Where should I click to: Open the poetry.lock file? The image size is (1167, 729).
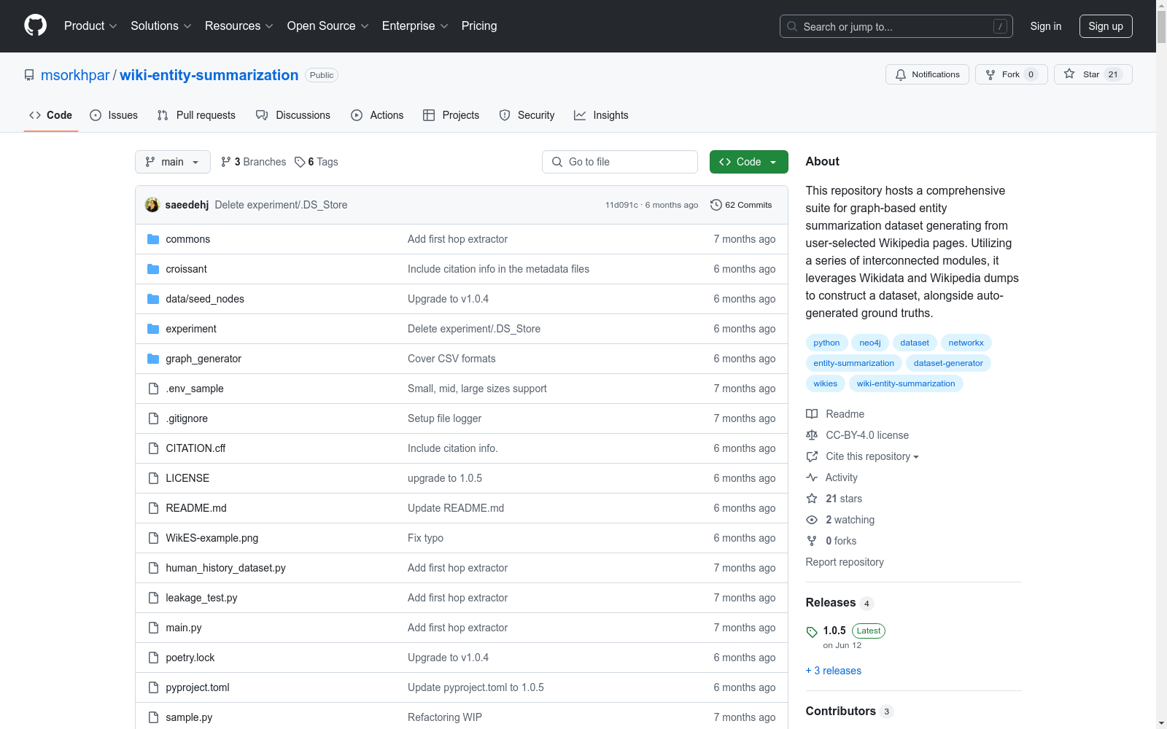[190, 658]
